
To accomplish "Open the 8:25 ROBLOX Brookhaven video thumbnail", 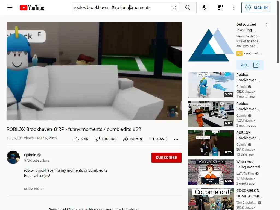I will (211, 143).
